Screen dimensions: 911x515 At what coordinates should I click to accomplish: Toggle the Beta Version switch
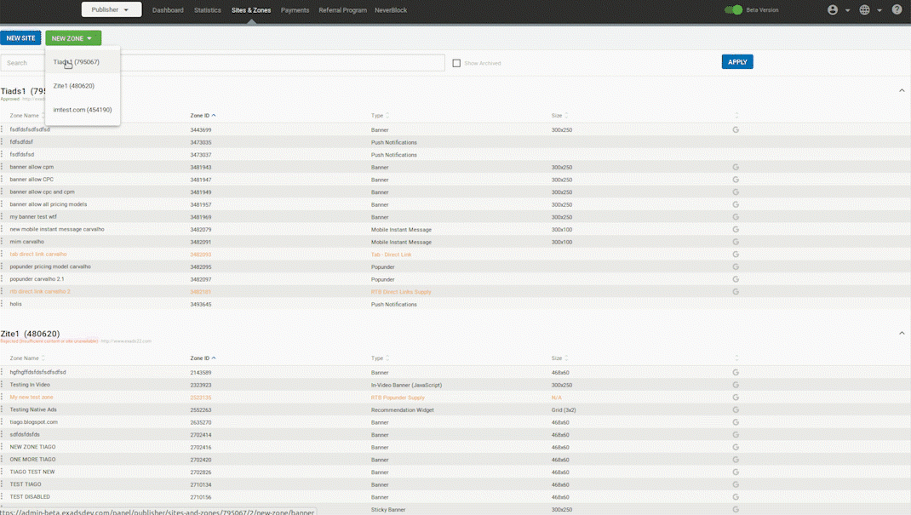(x=733, y=10)
